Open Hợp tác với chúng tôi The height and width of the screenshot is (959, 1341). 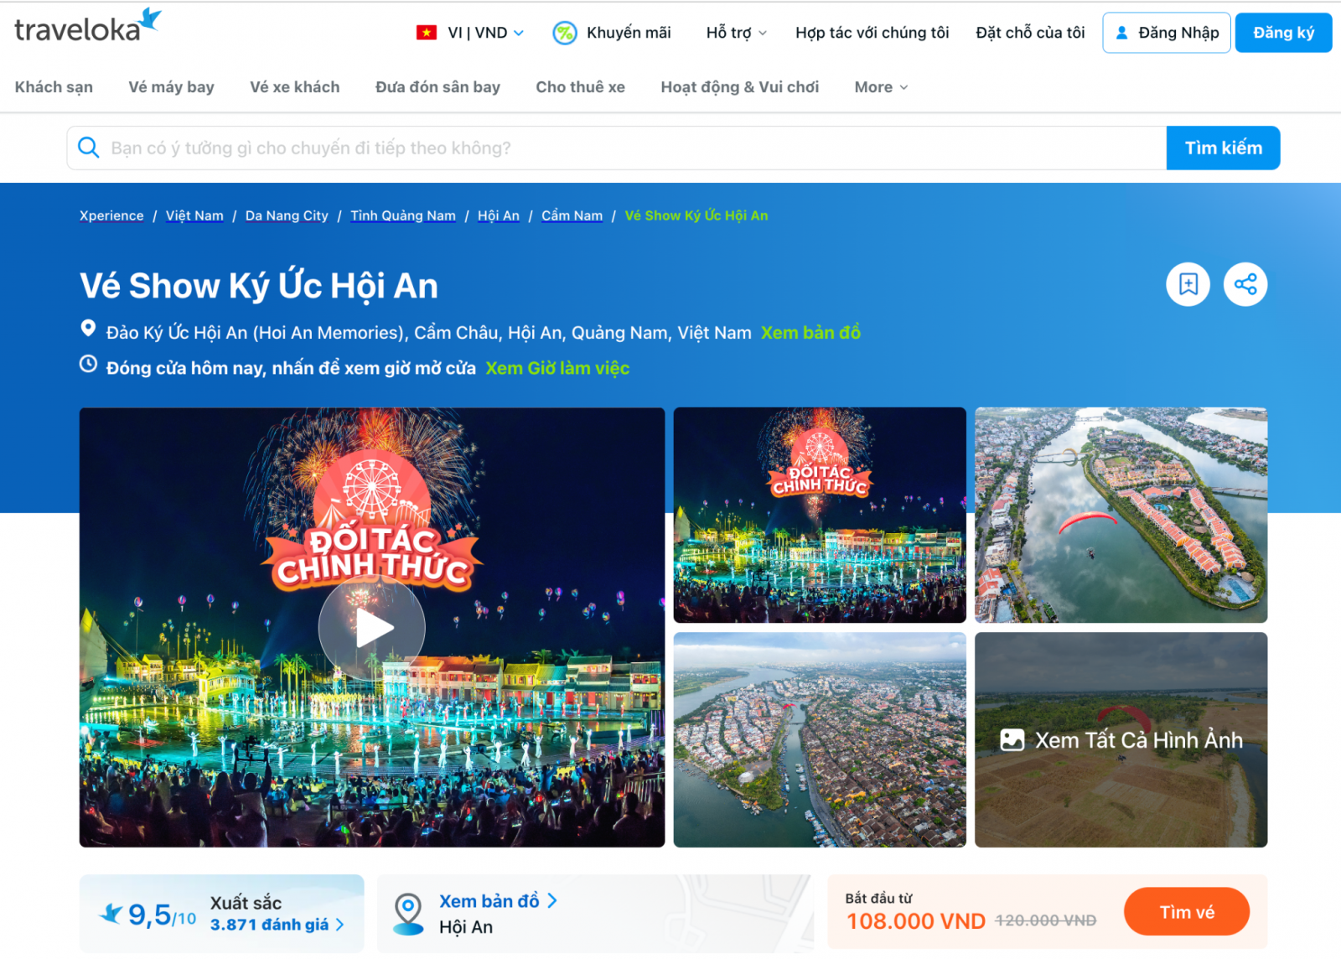[872, 33]
